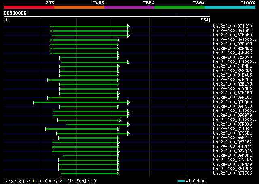Click the green ~80% identity color segment
This screenshot has height=184, width=259.
tap(180, 7)
